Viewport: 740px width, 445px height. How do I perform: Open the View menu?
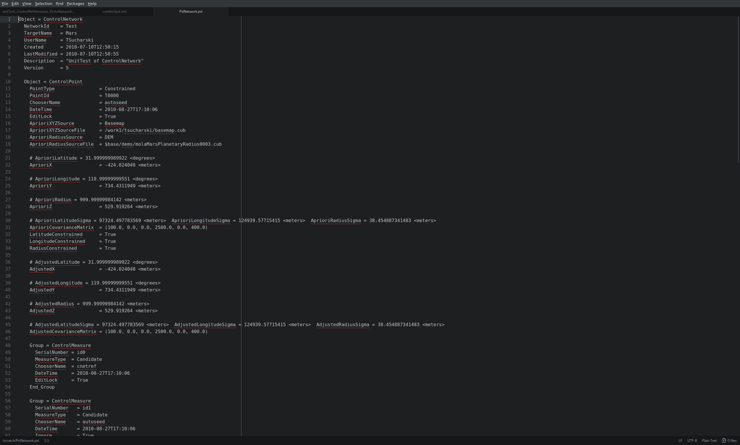point(27,3)
